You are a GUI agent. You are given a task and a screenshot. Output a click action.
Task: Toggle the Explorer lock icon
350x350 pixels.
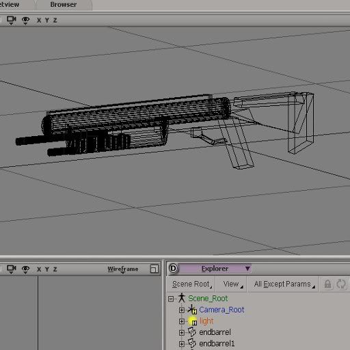click(x=327, y=284)
